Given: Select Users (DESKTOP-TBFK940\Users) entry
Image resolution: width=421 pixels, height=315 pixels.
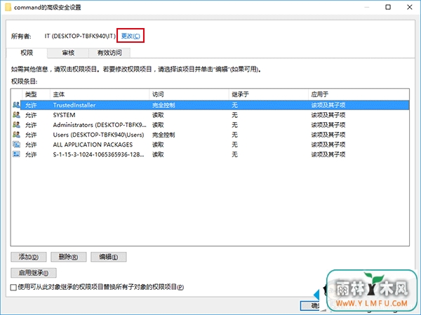Looking at the screenshot, I should pos(210,135).
